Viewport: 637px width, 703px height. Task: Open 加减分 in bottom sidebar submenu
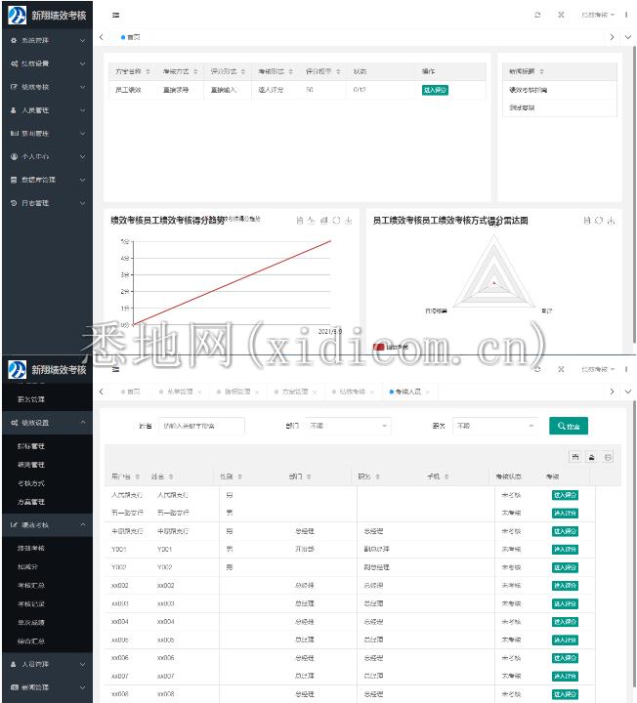tap(27, 566)
